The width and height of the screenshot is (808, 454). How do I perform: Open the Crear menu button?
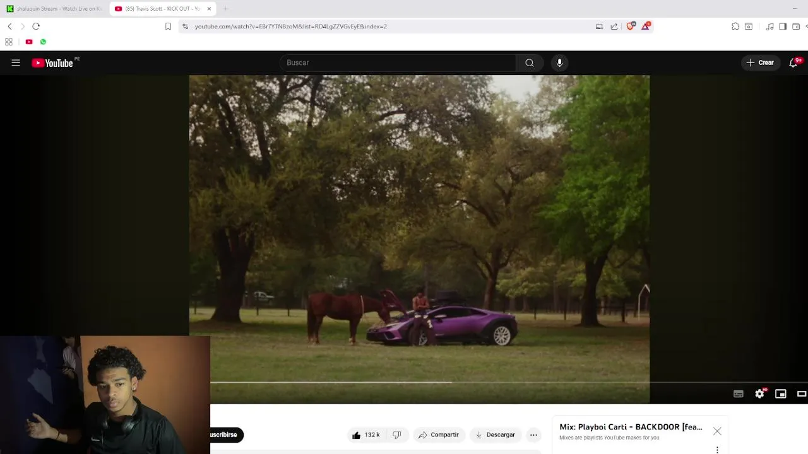tap(760, 62)
